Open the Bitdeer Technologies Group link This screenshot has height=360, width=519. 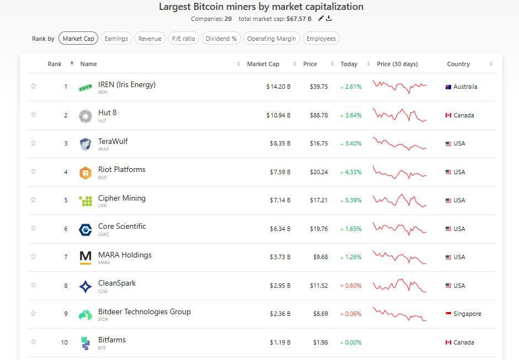(145, 311)
